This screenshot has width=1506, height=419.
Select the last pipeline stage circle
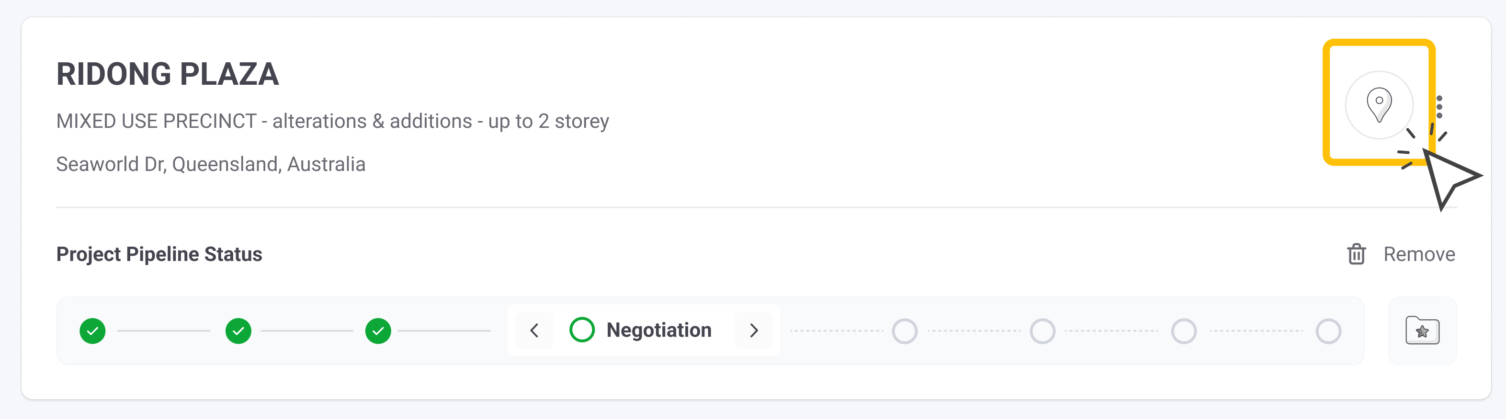(1328, 331)
